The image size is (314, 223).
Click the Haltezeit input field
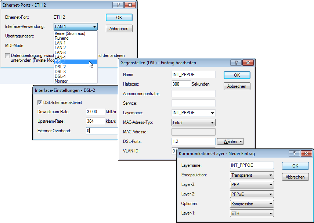[x=181, y=84]
